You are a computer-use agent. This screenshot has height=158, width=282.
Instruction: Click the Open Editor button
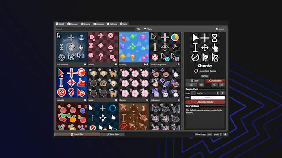pyautogui.click(x=78, y=134)
